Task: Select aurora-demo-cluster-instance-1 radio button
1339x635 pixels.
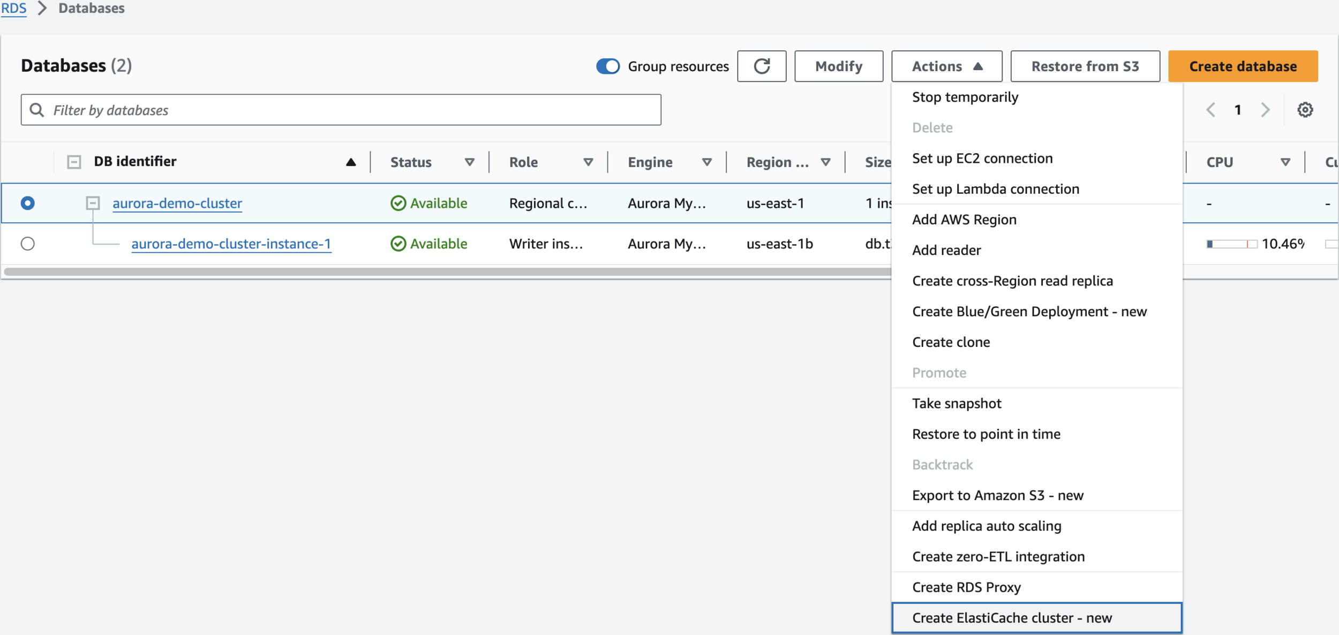Action: tap(28, 244)
